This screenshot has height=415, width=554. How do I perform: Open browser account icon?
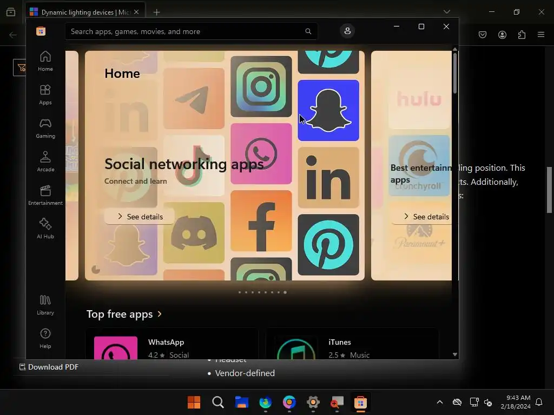[x=502, y=35]
